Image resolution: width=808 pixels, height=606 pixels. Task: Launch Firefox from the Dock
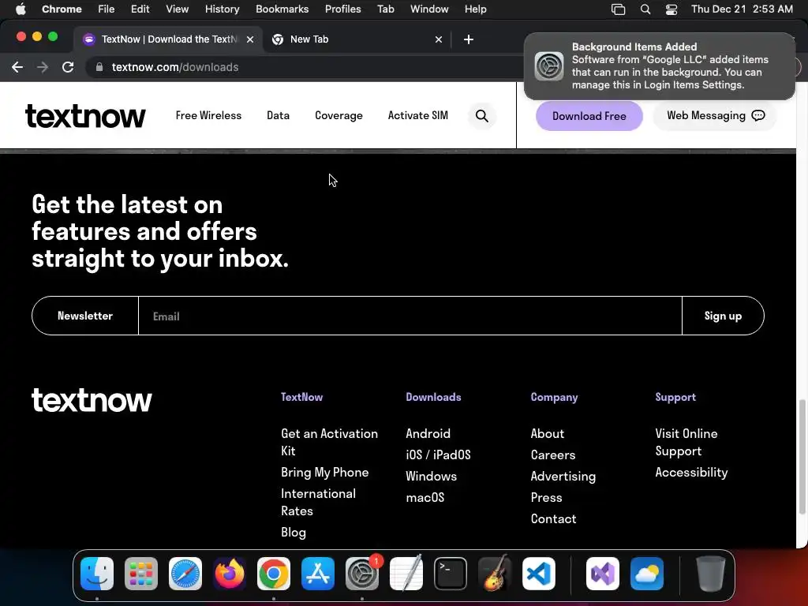click(230, 574)
